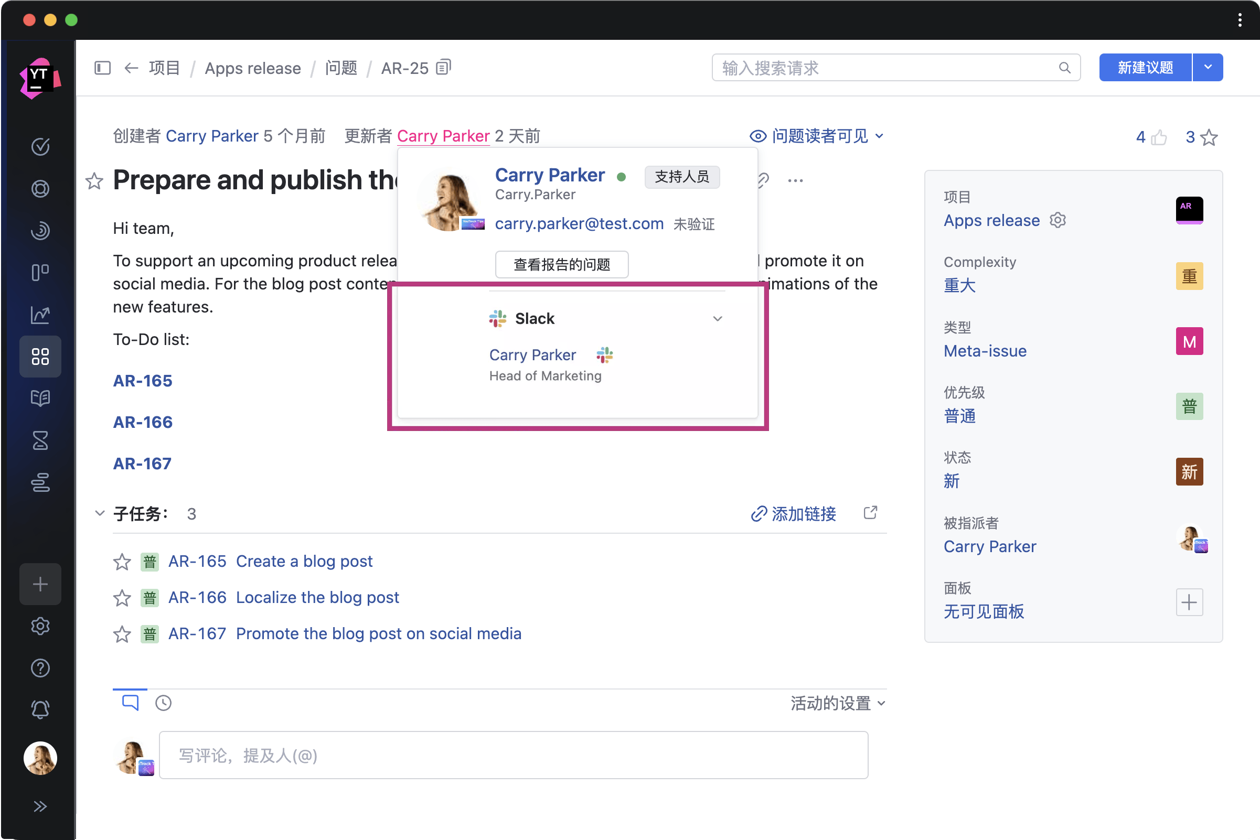Select the comments activity tab
The image size is (1260, 840).
coord(130,702)
